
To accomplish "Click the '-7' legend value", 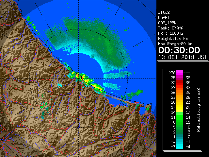I will 173,147.
